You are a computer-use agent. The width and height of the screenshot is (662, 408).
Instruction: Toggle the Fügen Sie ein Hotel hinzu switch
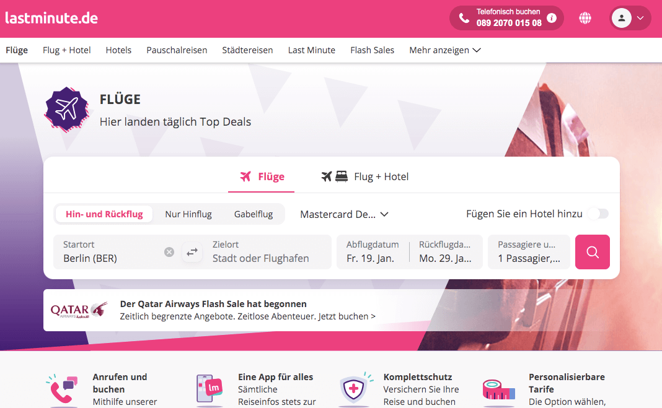tap(599, 214)
